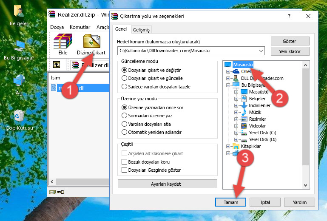
Task: Collapse the Bu Bilgisayar tree node
Action: (228, 85)
